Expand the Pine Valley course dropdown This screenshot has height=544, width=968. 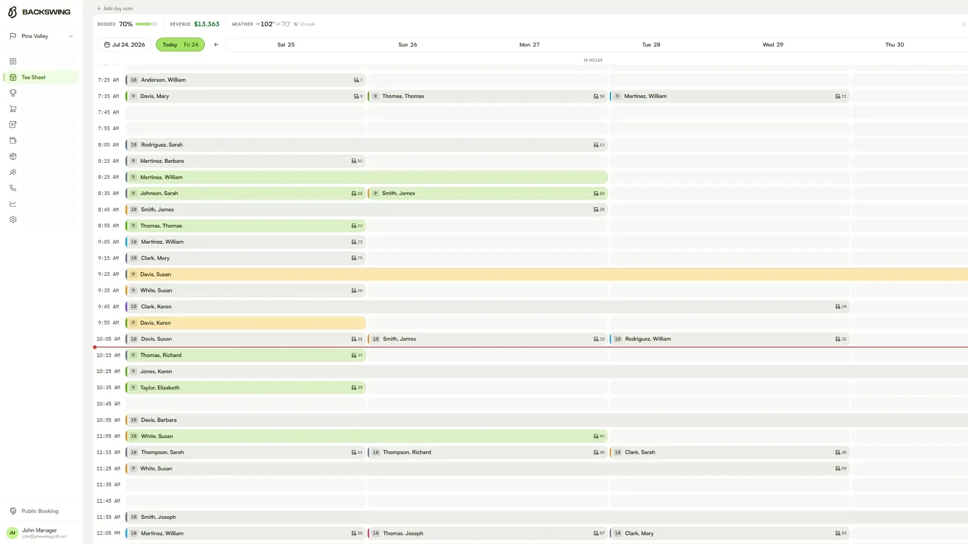coord(41,36)
